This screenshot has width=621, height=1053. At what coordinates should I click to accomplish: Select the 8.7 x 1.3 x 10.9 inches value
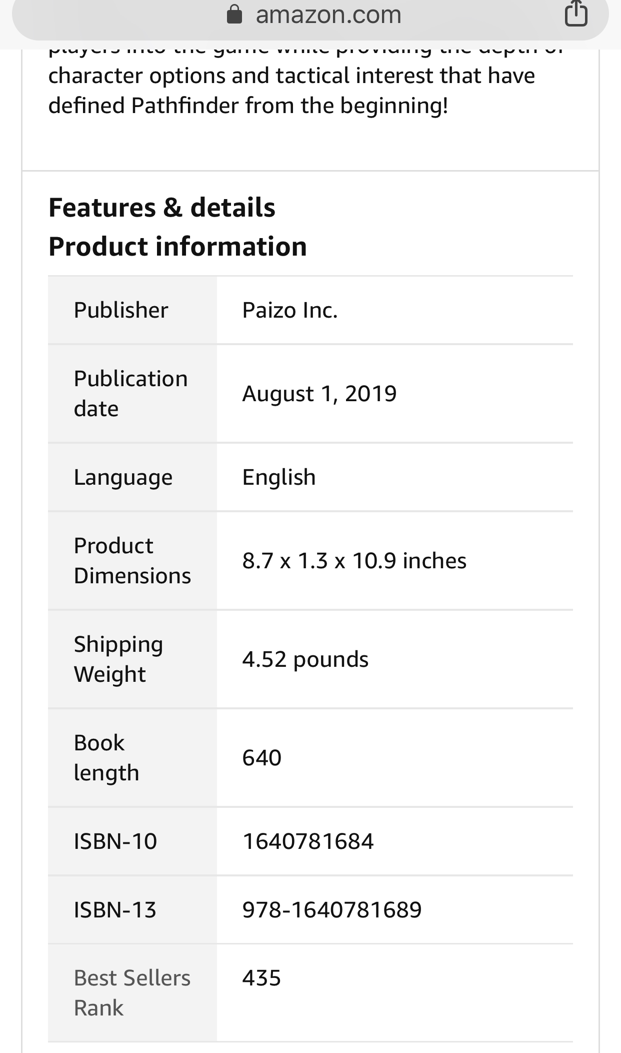354,561
